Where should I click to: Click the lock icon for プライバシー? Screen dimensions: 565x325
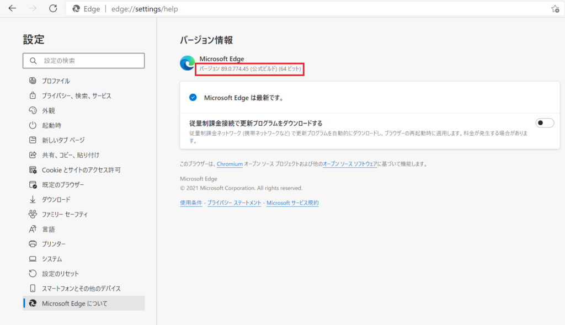click(x=33, y=95)
